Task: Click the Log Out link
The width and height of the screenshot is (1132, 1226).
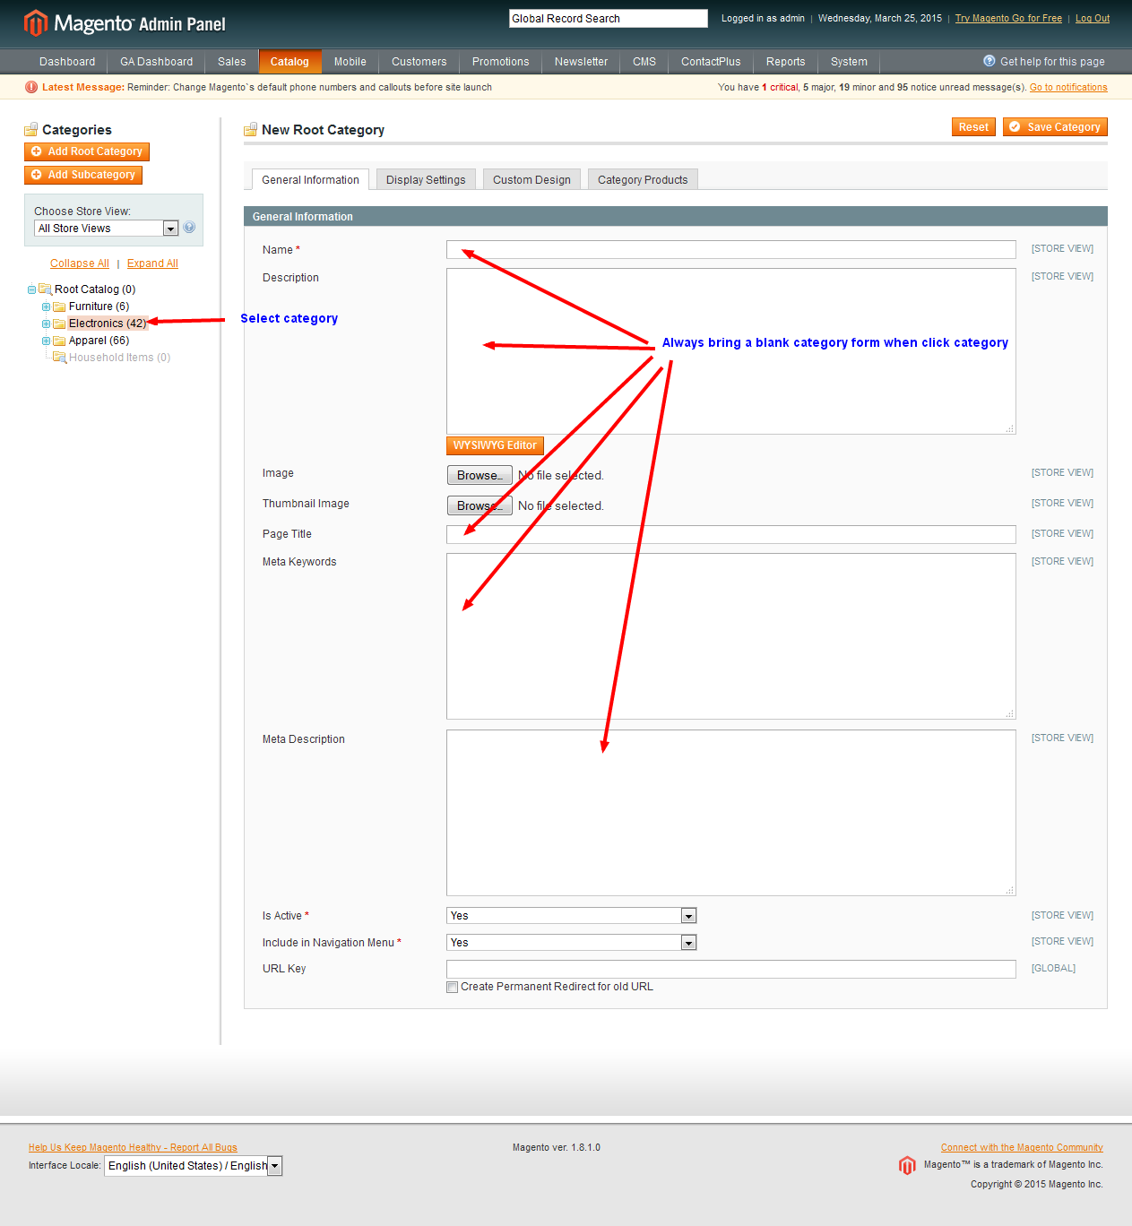Action: click(x=1093, y=18)
